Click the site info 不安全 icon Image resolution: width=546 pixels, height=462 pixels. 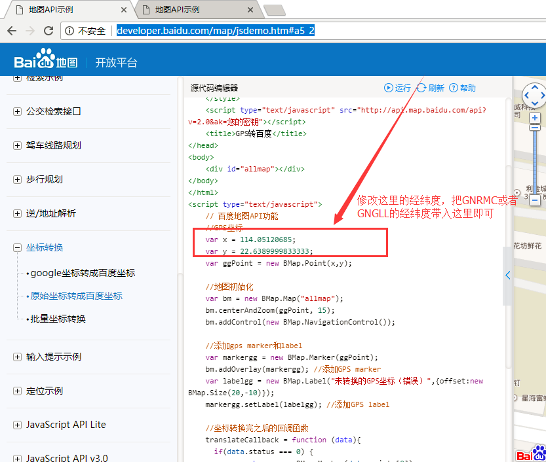click(70, 31)
